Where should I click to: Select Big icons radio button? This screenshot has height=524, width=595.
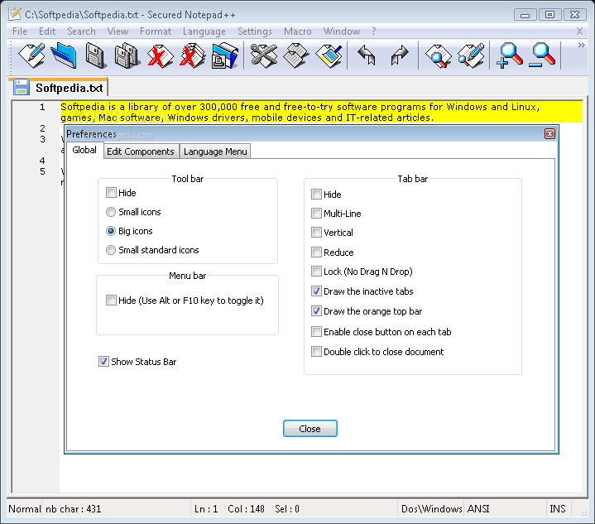click(111, 231)
